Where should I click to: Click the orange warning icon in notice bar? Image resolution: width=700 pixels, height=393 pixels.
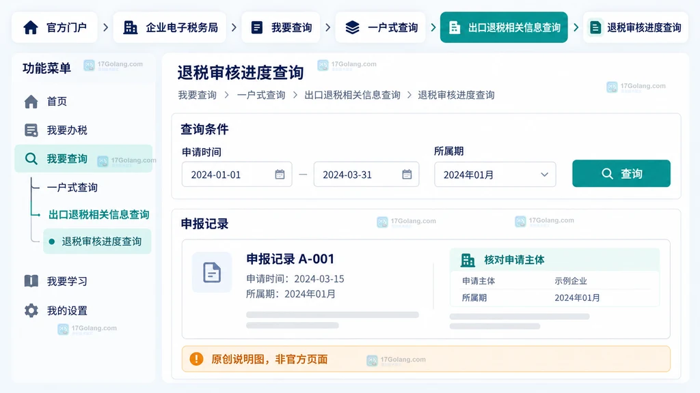tap(196, 359)
